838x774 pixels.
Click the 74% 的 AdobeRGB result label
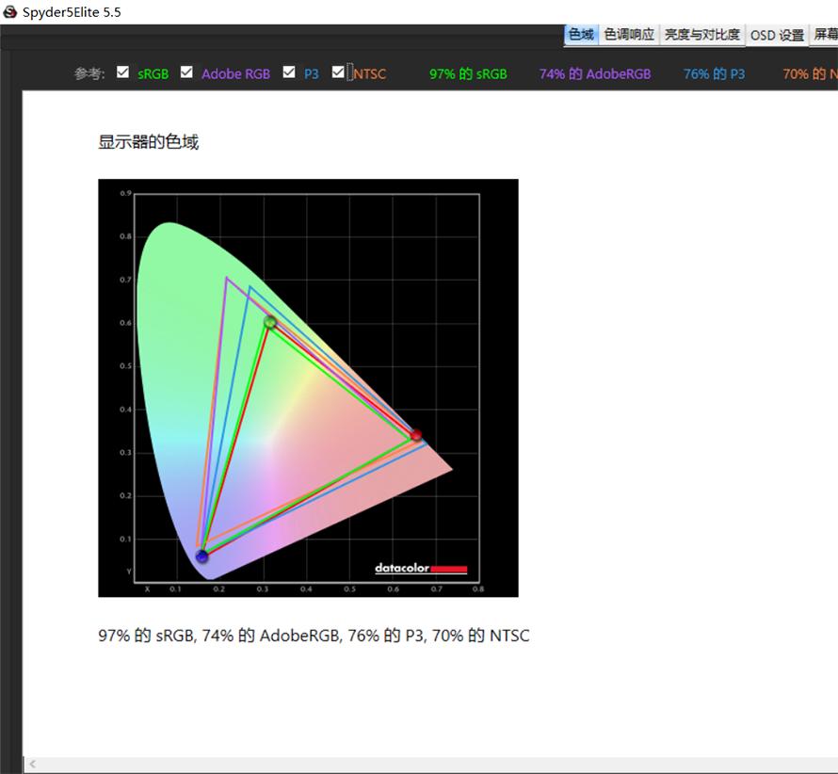595,73
